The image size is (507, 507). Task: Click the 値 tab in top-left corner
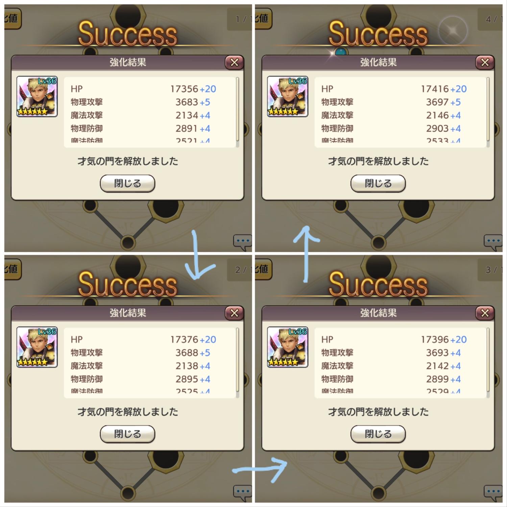13,18
